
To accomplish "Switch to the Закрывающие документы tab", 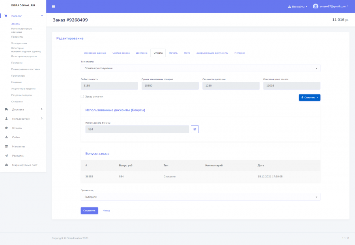I will point(212,53).
